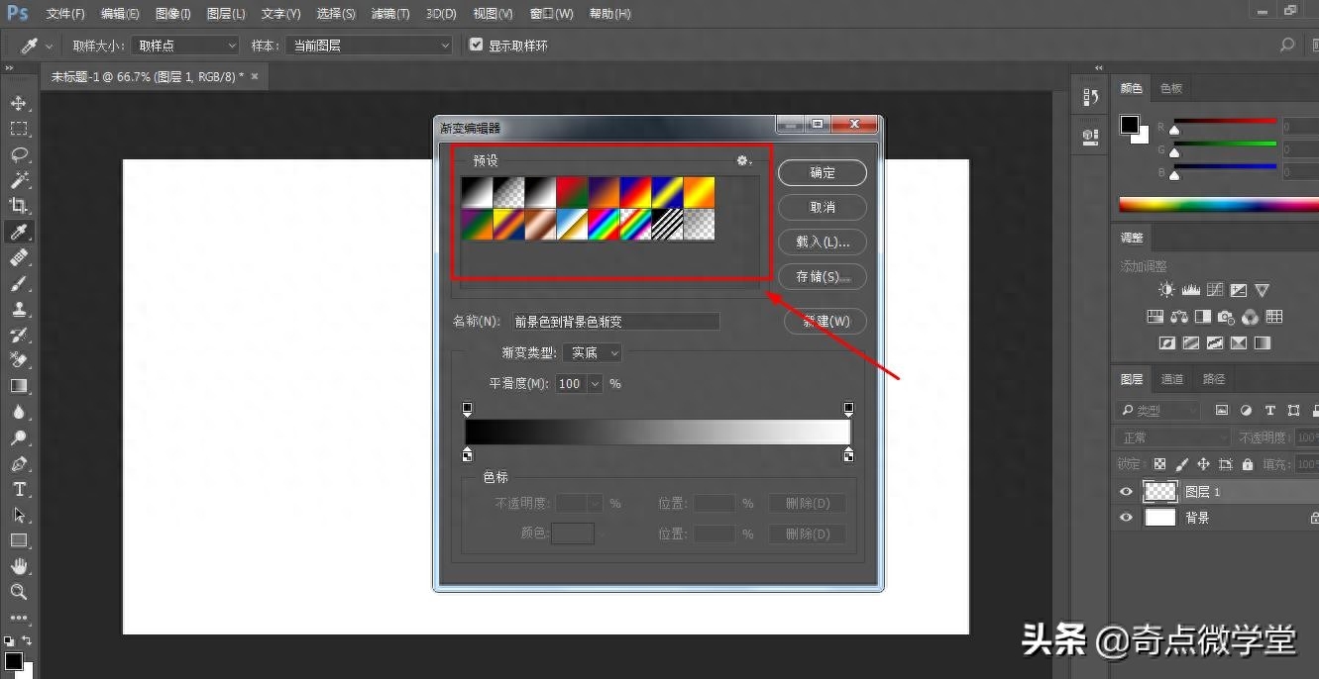Open the 渐变类型 dropdown
Viewport: 1319px width, 679px height.
point(592,352)
